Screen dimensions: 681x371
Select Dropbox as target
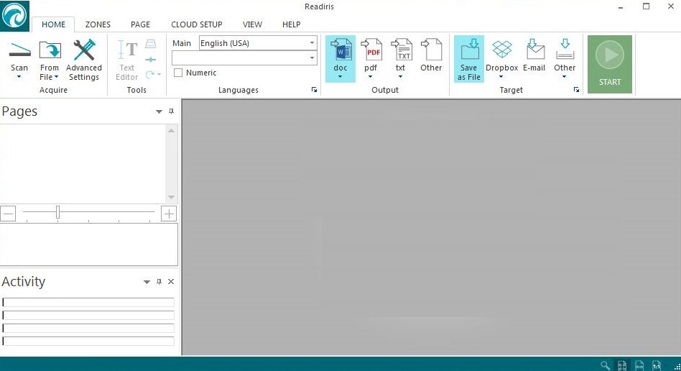pos(502,55)
